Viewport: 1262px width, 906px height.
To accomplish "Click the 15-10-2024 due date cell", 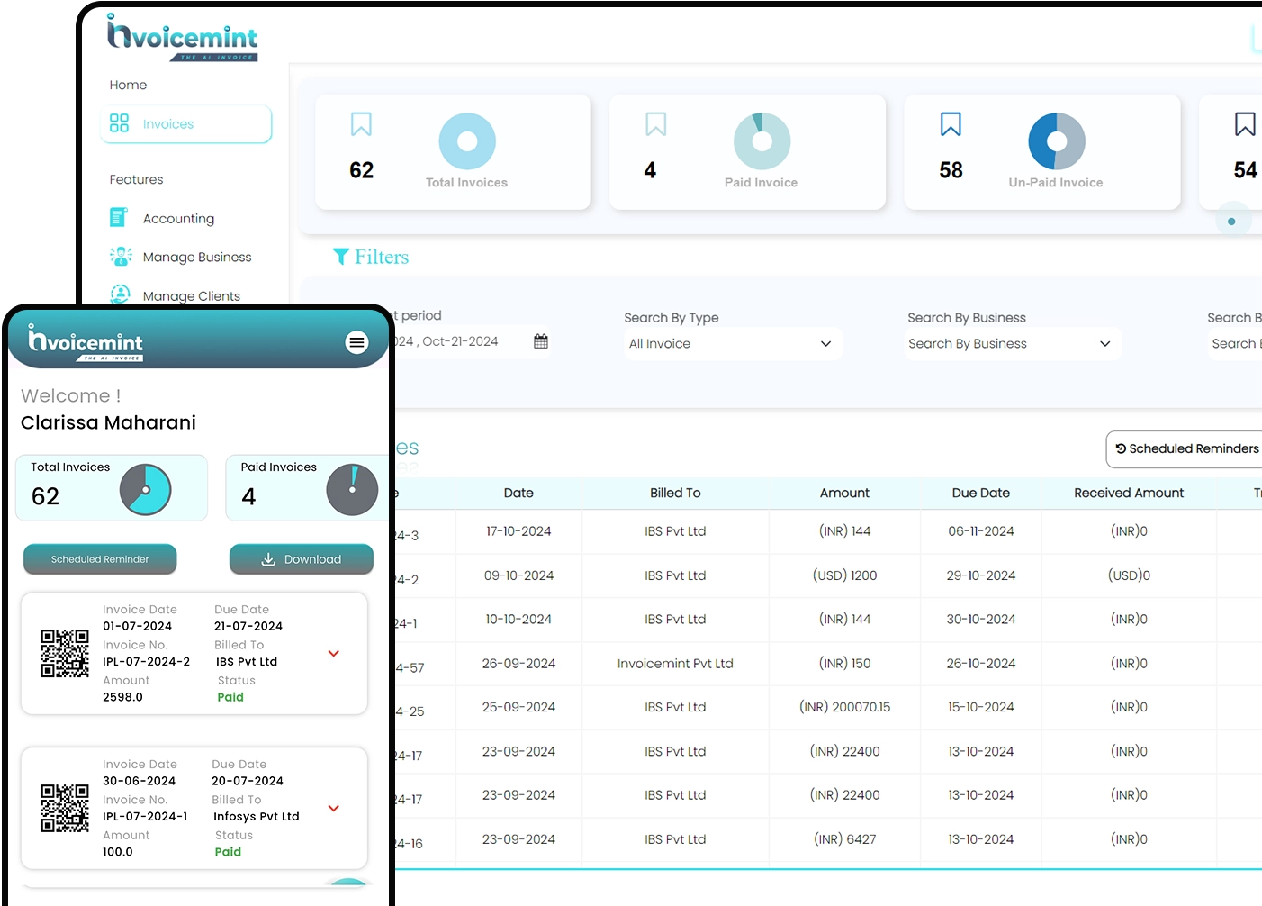I will [981, 707].
